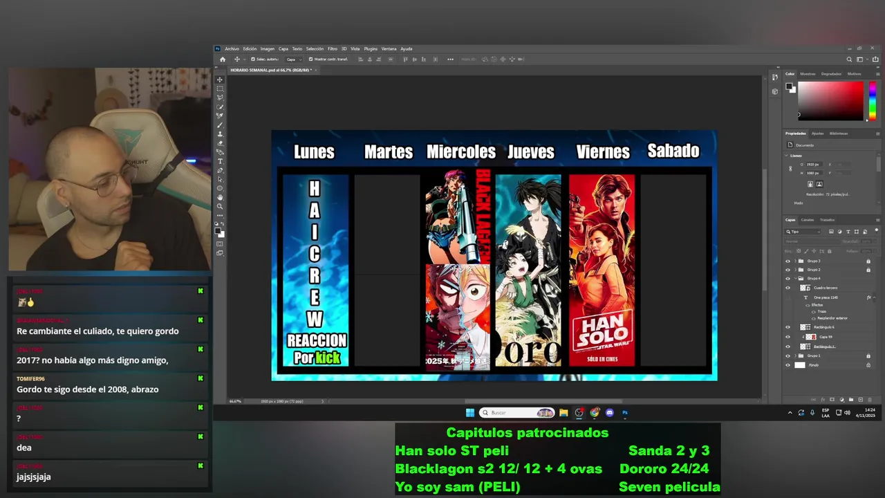Hide the Capa 59 layer
Screen dimensions: 885x498
pyautogui.click(x=788, y=337)
